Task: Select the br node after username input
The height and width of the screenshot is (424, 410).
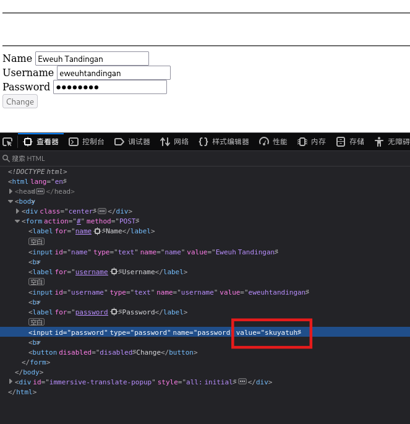Action: coord(34,302)
